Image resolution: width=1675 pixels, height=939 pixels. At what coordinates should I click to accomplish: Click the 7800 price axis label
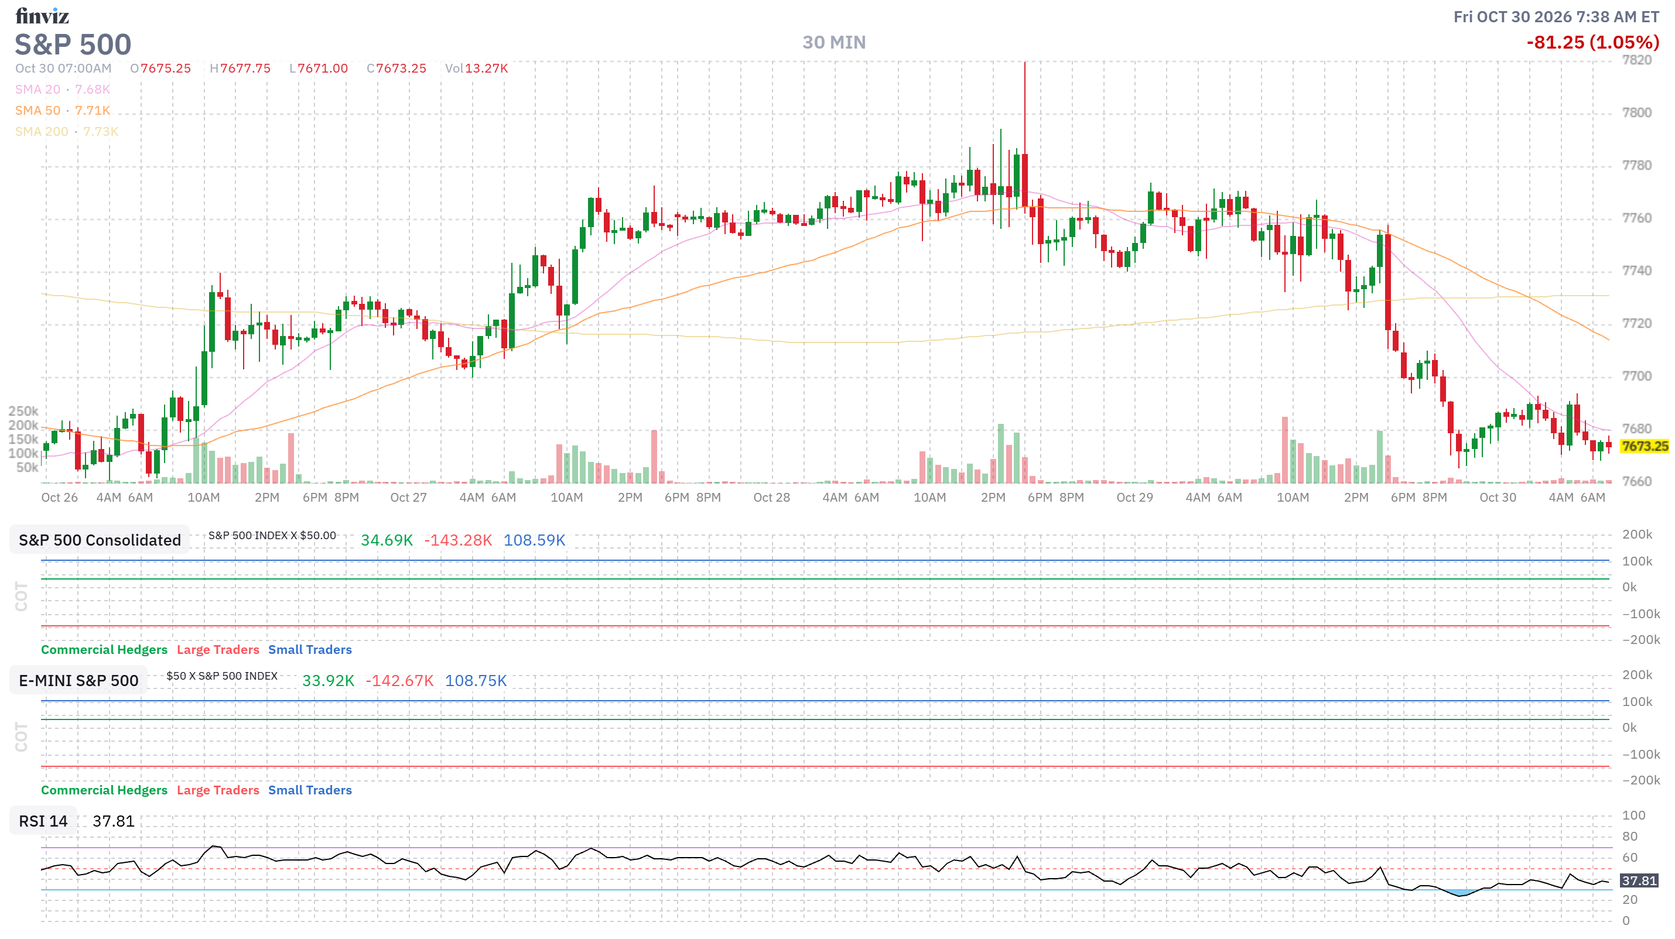click(1636, 112)
